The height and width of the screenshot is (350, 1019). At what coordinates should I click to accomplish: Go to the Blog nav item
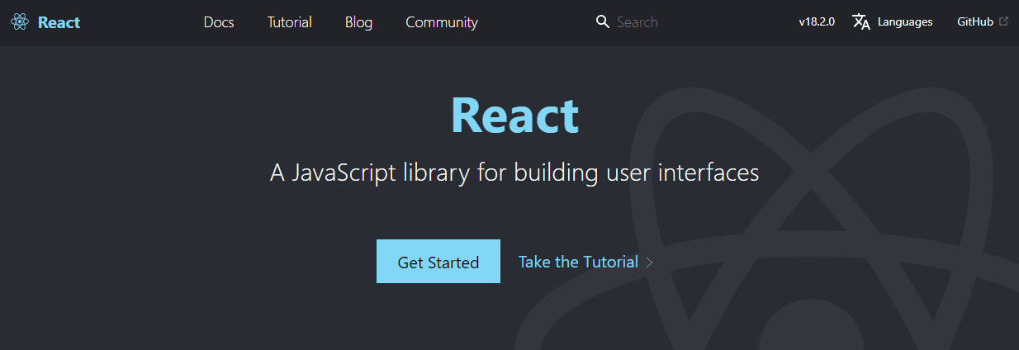click(x=358, y=22)
